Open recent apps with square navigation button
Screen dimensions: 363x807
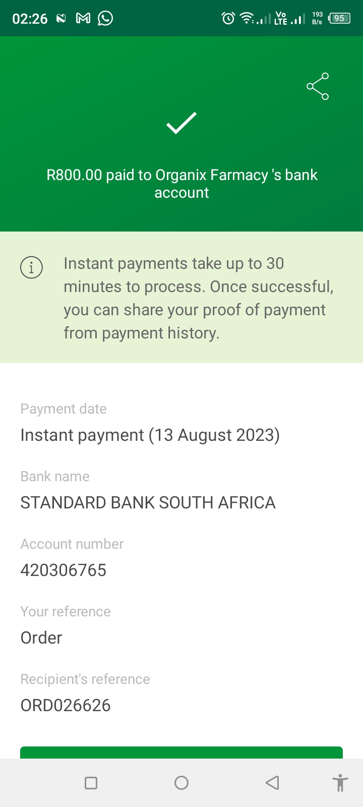point(91,783)
